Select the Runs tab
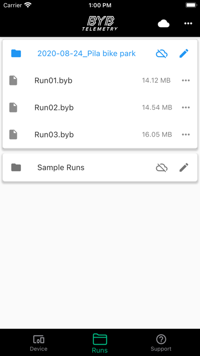200x356 pixels. point(100,343)
